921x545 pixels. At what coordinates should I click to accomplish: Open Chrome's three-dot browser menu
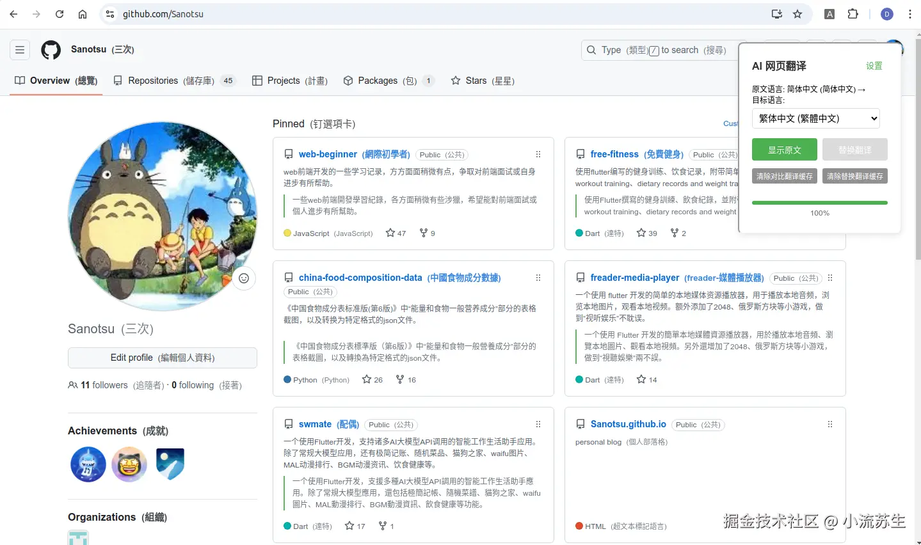(x=909, y=13)
